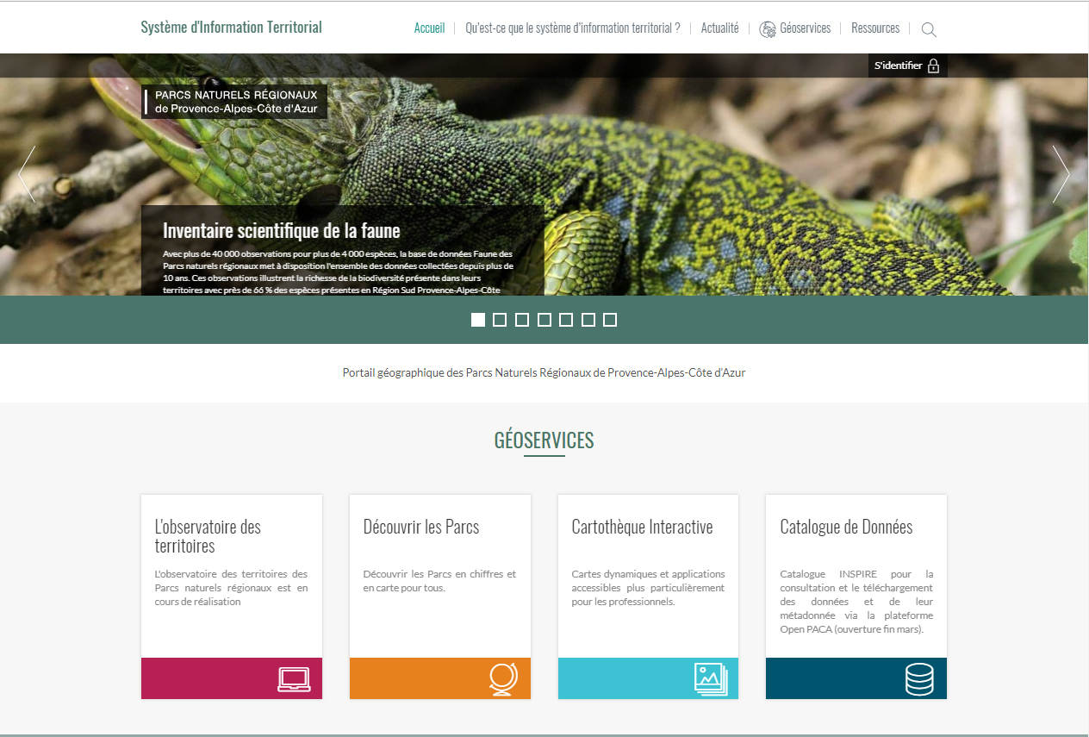
Task: Click the laptop icon on the observatoire card
Action: click(x=294, y=679)
